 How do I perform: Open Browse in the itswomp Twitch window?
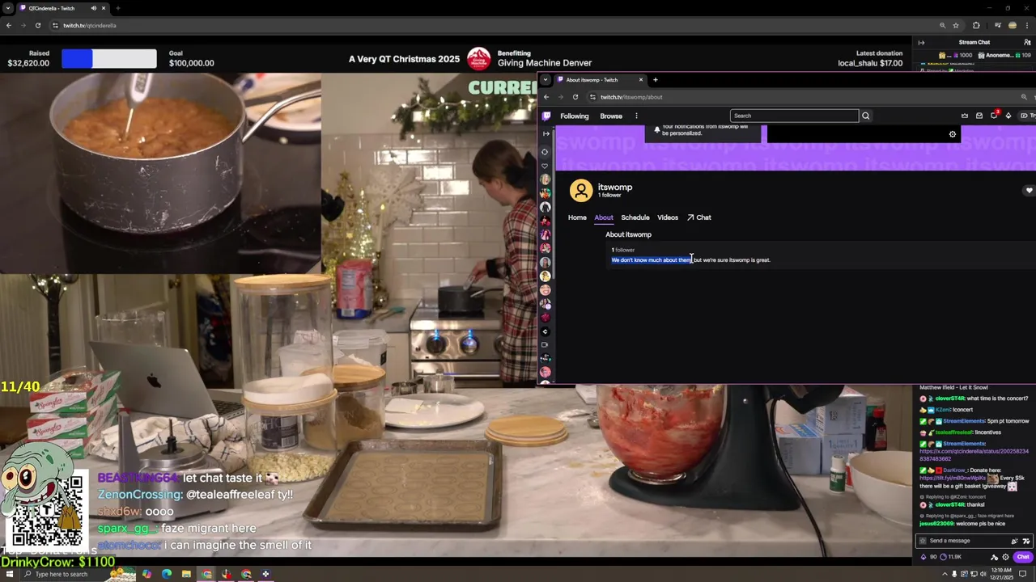[611, 116]
